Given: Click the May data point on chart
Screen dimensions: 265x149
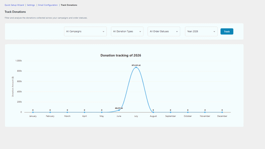Looking at the screenshot, I should pyautogui.click(x=102, y=112).
